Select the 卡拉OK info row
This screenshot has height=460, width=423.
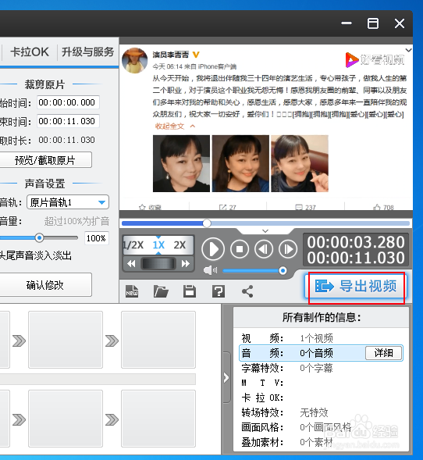(x=321, y=398)
